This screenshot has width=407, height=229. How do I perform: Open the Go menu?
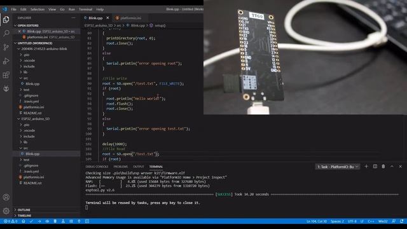[62, 9]
